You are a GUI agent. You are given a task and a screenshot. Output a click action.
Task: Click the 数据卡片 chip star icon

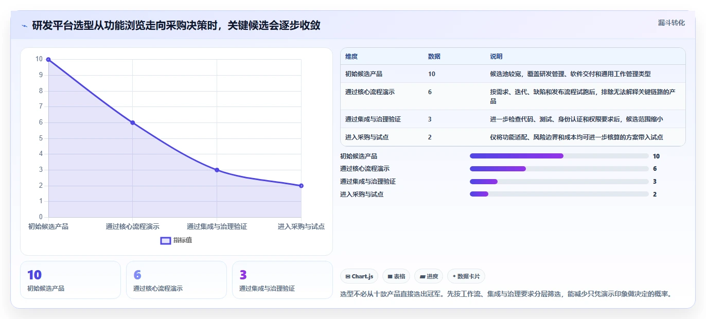click(x=454, y=276)
